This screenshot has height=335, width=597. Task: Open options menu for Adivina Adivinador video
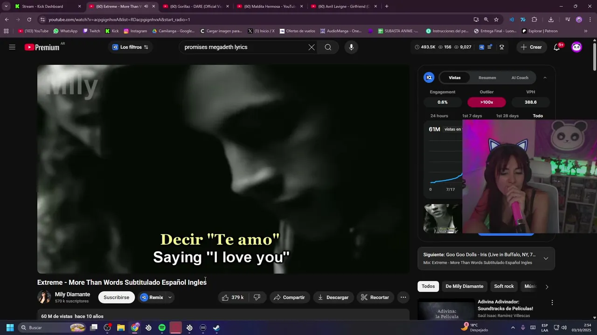pyautogui.click(x=552, y=302)
